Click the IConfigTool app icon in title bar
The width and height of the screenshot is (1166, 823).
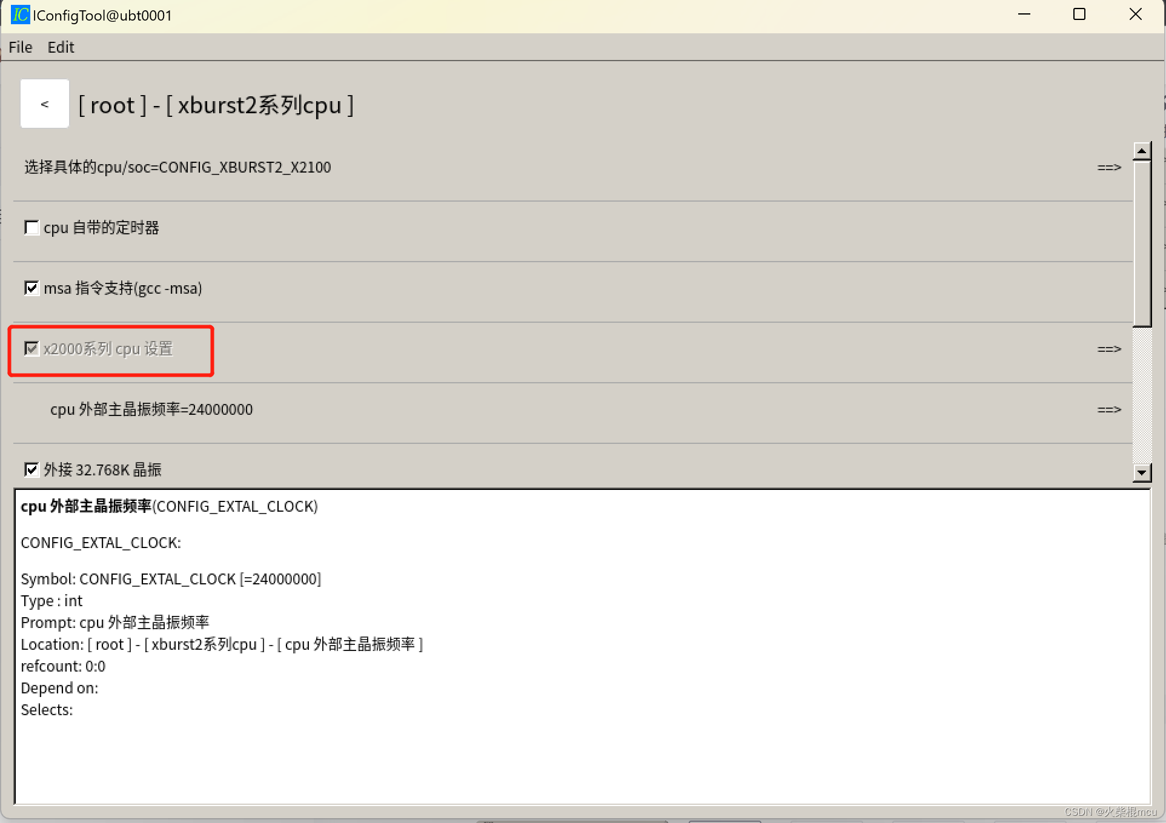pyautogui.click(x=20, y=15)
